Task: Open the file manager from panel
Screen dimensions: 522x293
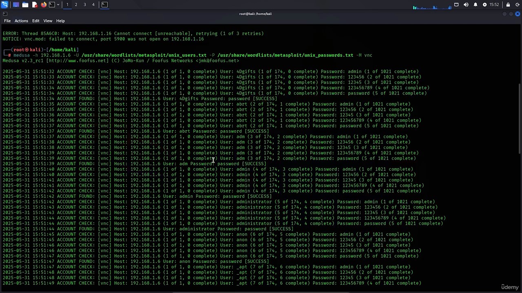Action: (25, 4)
